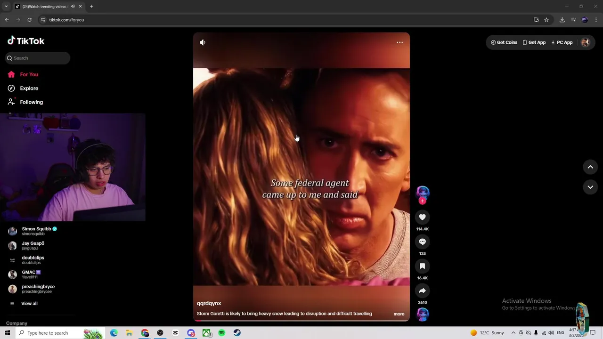View site information icon in address bar
Image resolution: width=603 pixels, height=339 pixels.
43,20
